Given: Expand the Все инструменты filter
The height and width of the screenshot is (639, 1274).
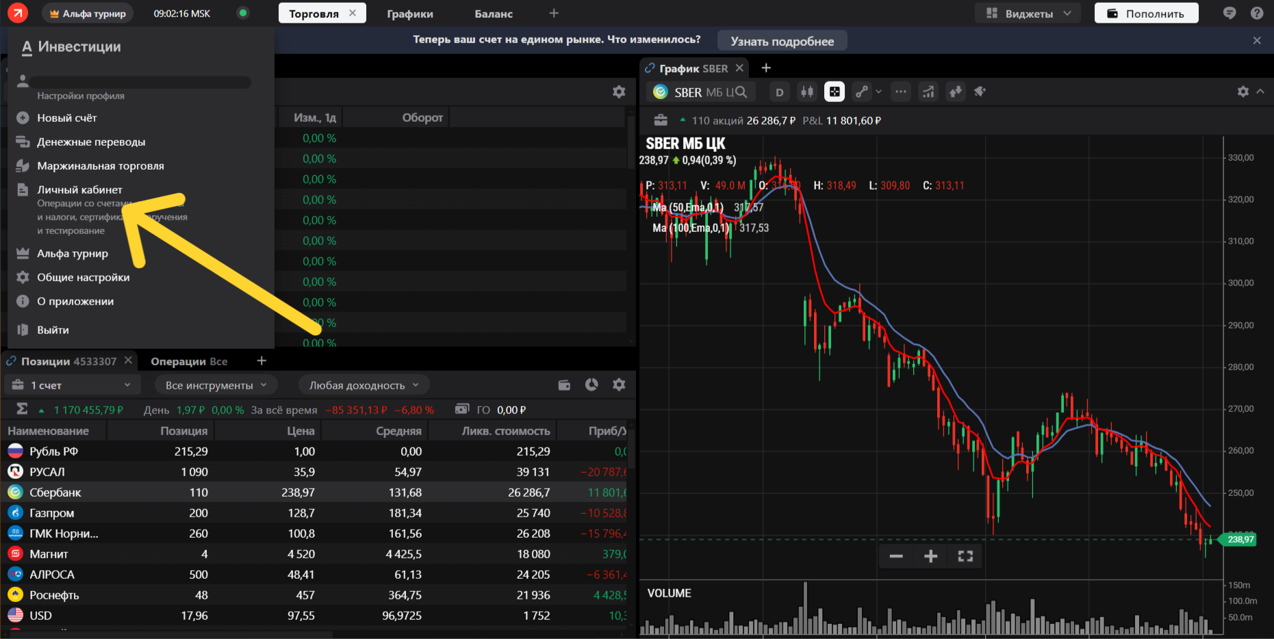Looking at the screenshot, I should pyautogui.click(x=216, y=385).
